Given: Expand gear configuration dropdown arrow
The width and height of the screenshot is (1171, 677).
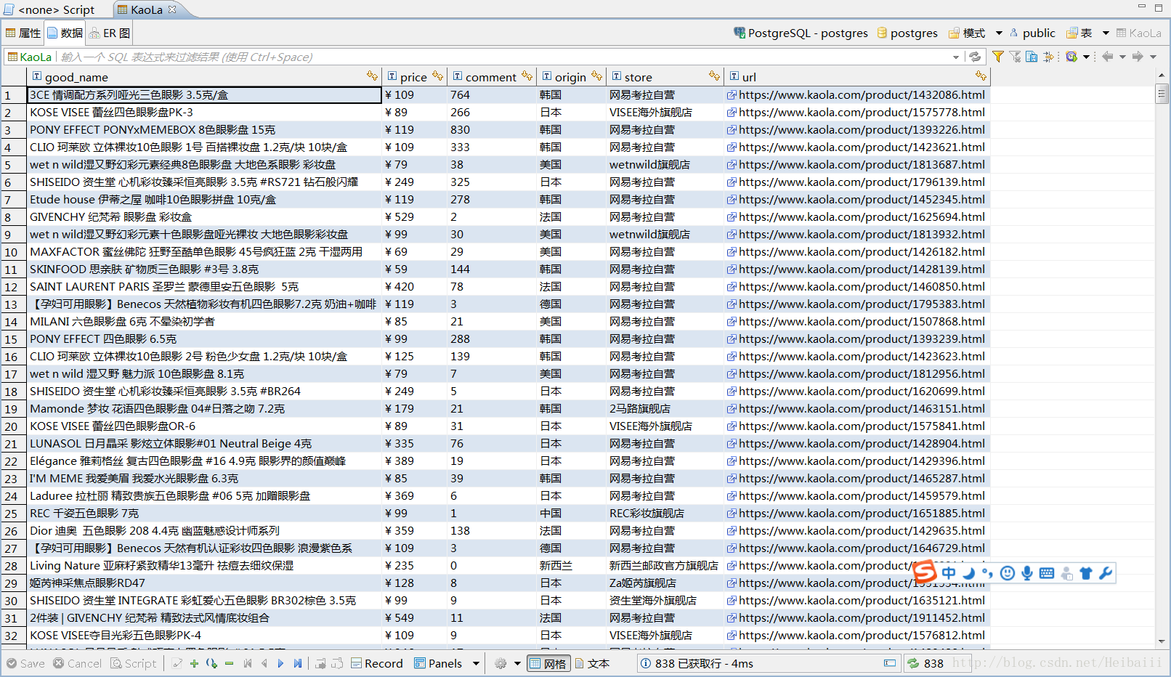Looking at the screenshot, I should tap(517, 663).
